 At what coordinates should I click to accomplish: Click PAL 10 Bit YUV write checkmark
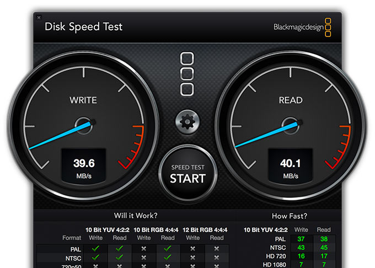pyautogui.click(x=95, y=249)
